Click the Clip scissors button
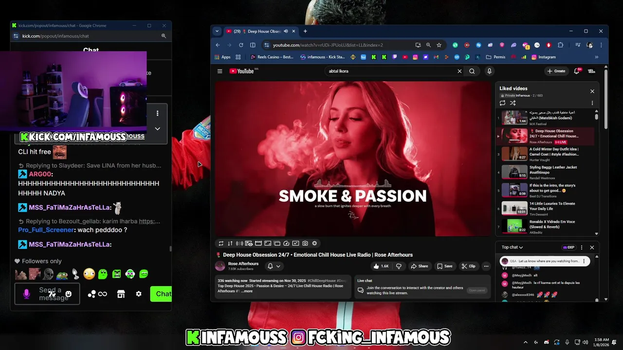 coord(469,266)
